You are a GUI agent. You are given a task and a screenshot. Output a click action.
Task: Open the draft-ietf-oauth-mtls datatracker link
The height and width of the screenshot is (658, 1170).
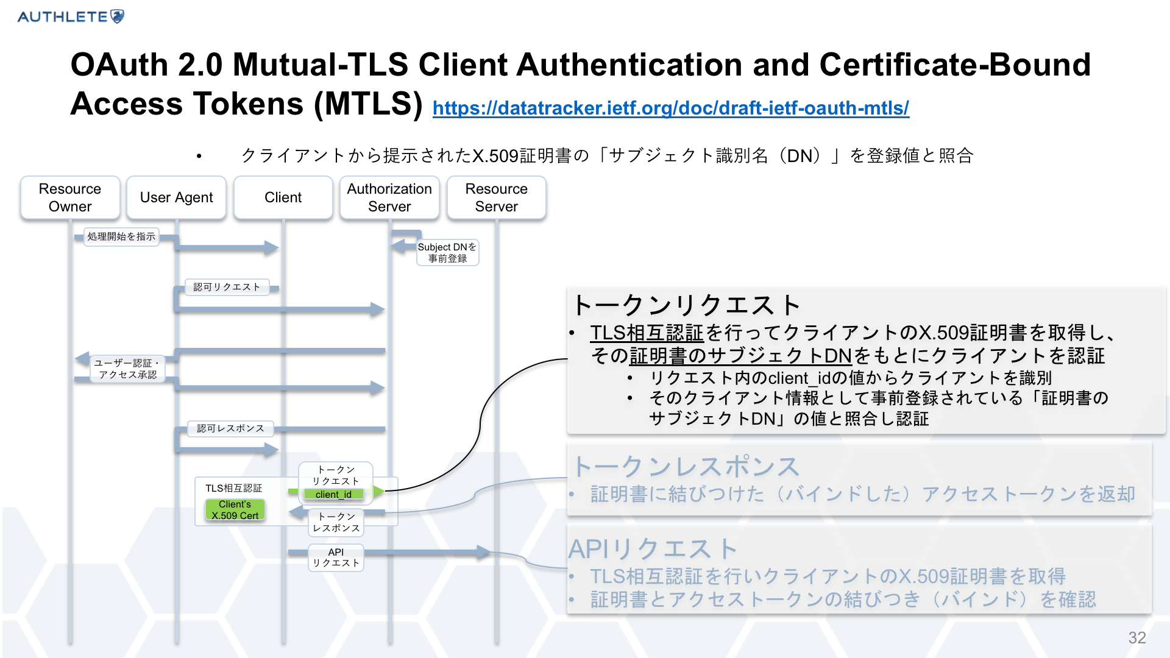click(x=670, y=108)
